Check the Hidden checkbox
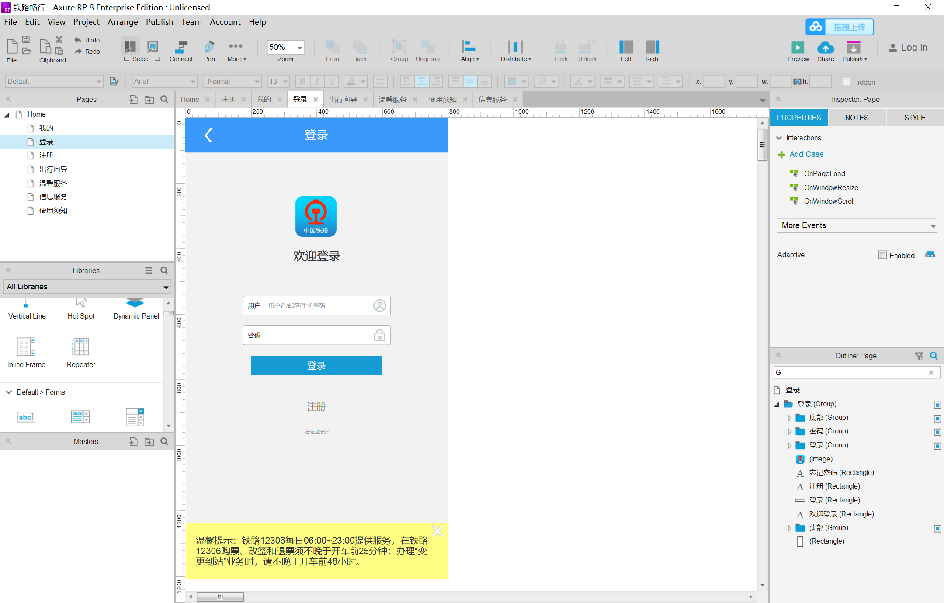Image resolution: width=944 pixels, height=603 pixels. [x=845, y=82]
